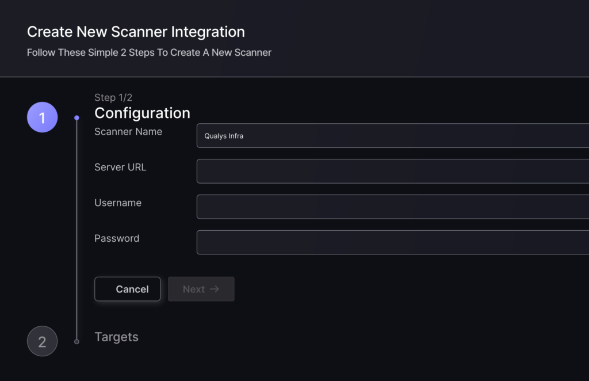Click the 'Username' field label
The width and height of the screenshot is (589, 381).
[x=118, y=203]
